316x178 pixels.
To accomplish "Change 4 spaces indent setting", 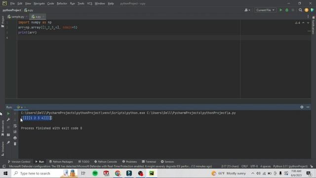I will click(266, 166).
